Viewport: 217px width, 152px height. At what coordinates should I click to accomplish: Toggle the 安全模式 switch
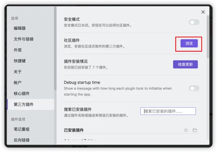click(x=194, y=22)
